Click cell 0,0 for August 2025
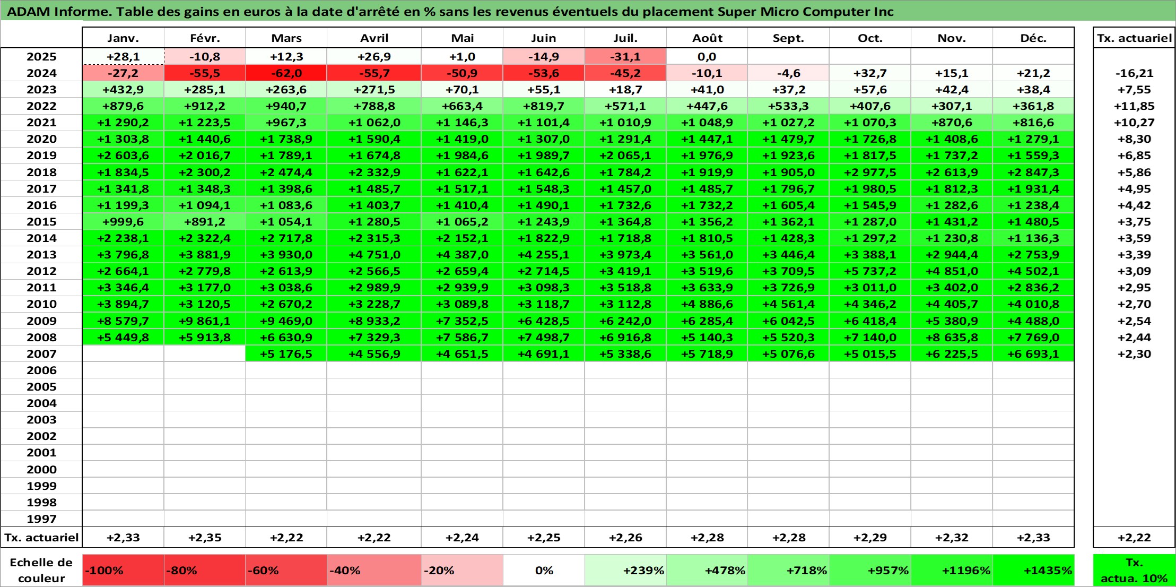 707,57
